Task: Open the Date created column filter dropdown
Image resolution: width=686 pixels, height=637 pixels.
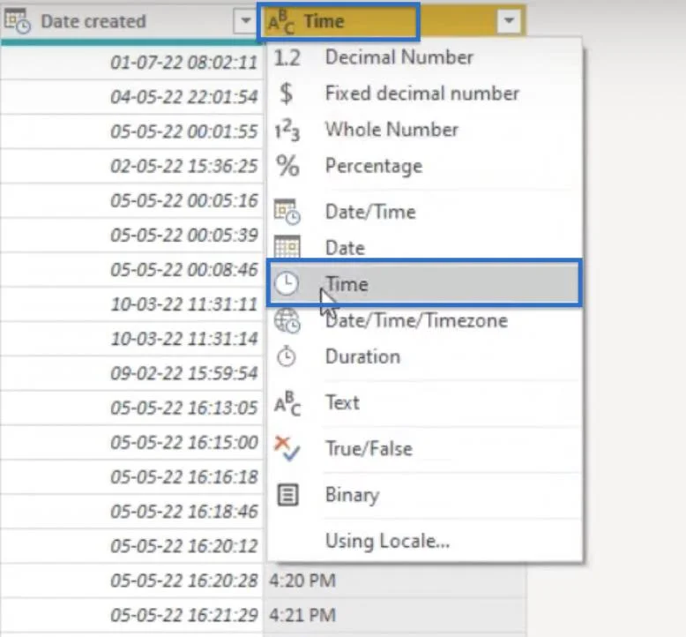Action: (245, 21)
